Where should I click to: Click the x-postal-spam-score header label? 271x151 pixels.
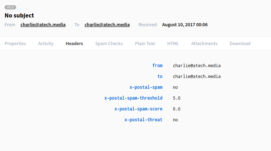tap(138, 109)
